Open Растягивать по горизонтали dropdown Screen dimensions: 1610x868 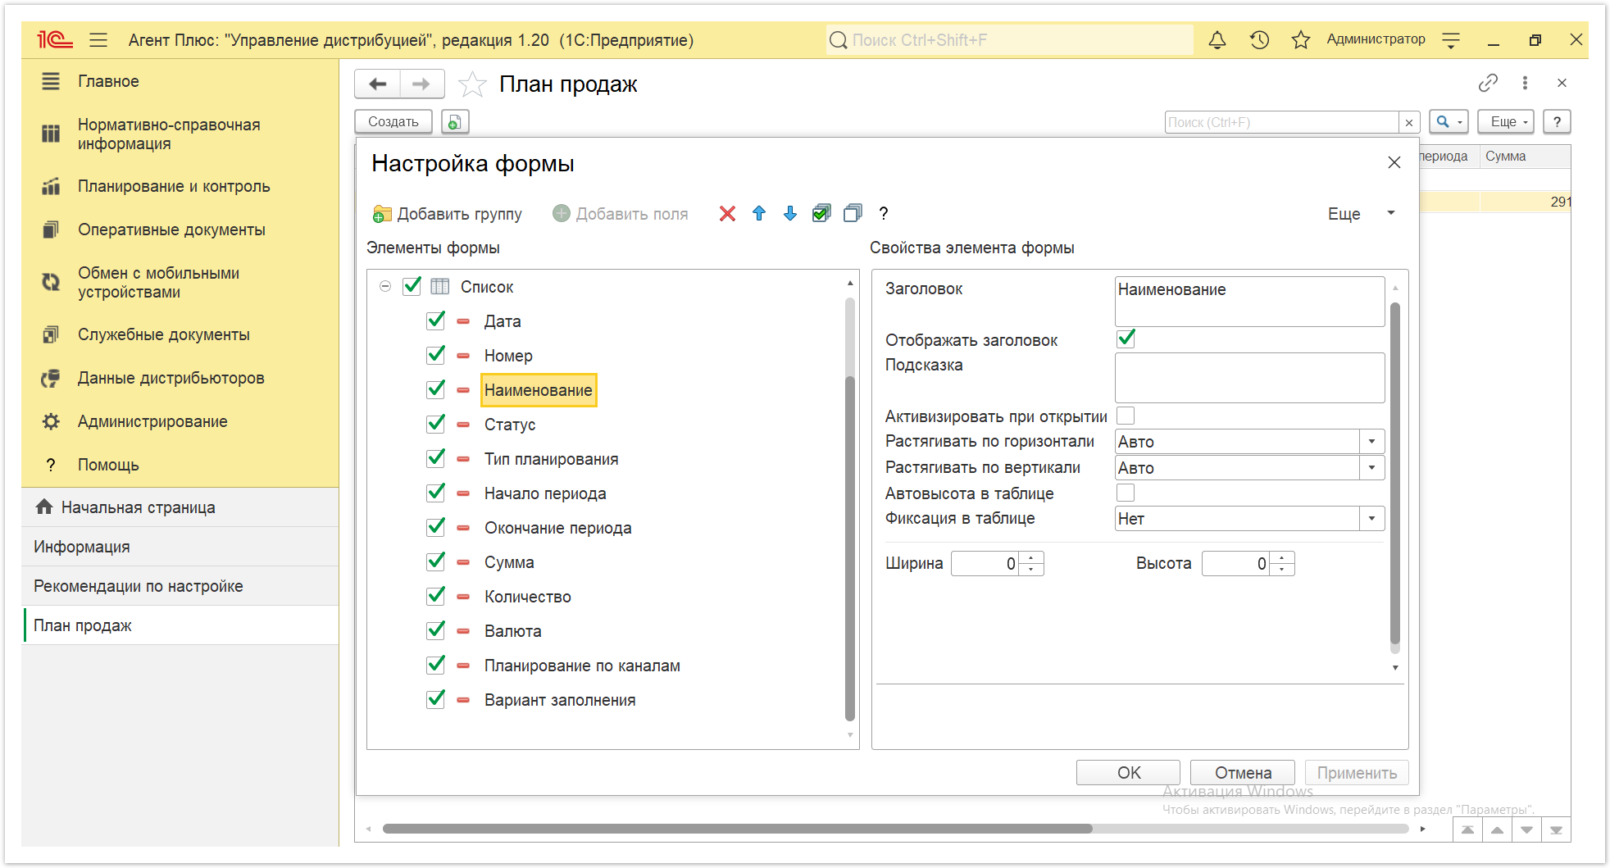(1371, 442)
